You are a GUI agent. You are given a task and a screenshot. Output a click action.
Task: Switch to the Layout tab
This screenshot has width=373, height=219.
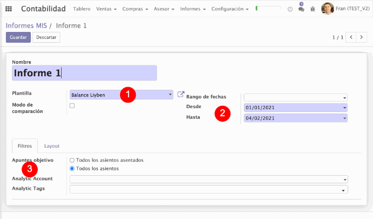(52, 146)
